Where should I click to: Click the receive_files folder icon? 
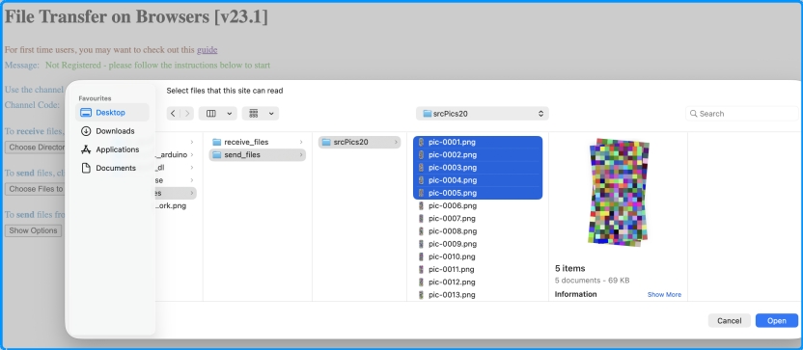tap(216, 142)
